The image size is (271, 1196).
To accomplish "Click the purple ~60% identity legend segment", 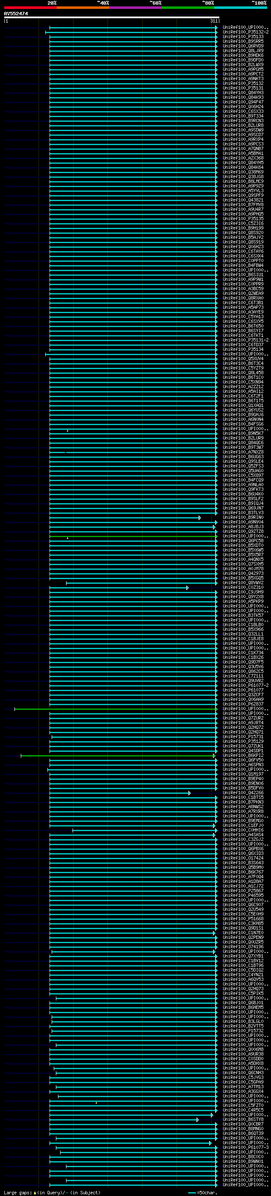I will [136, 8].
